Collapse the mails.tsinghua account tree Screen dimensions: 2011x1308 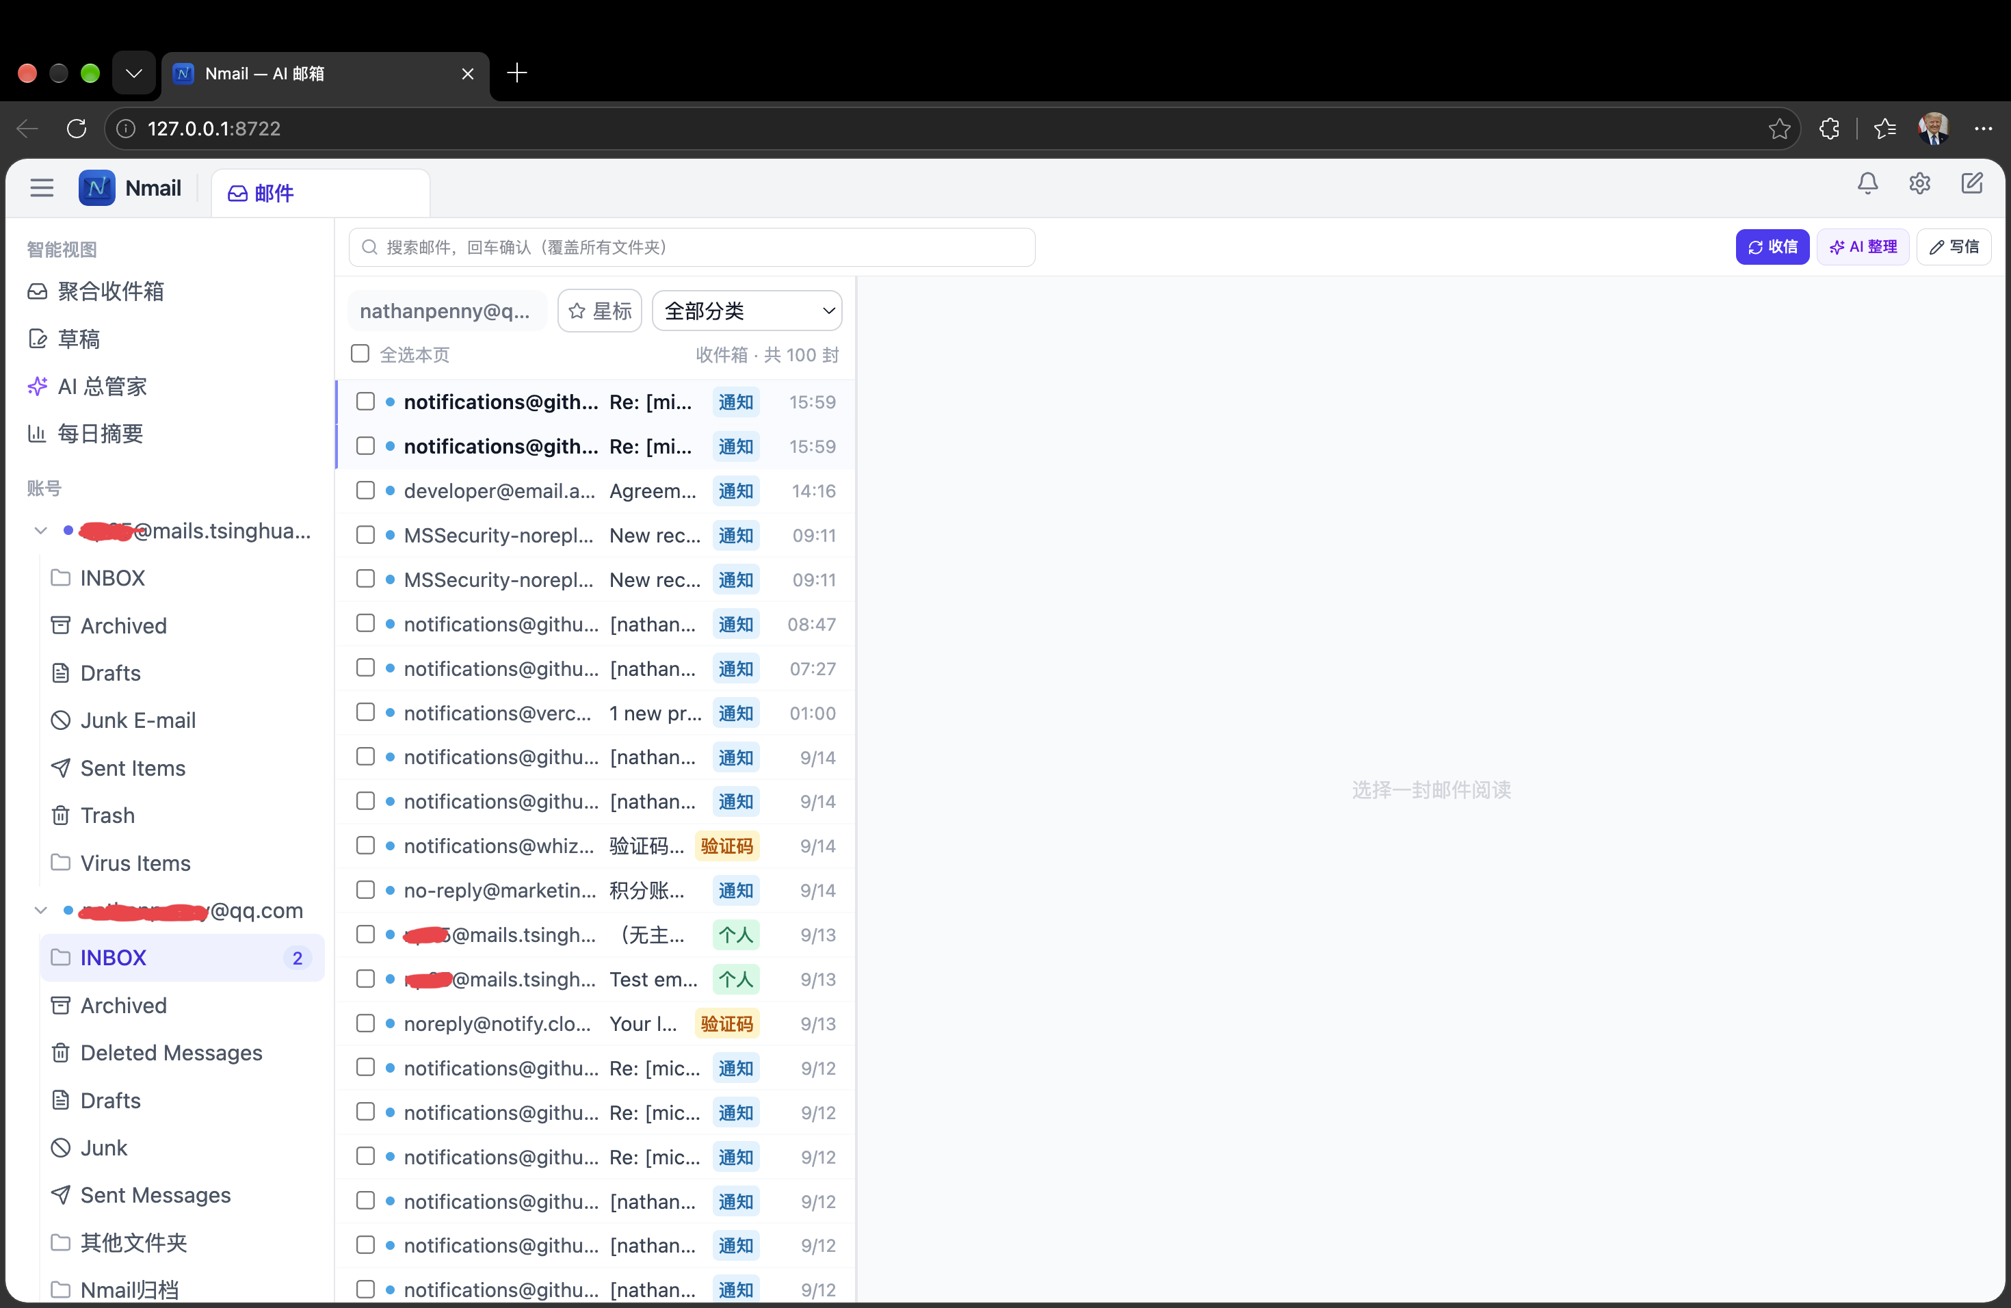pyautogui.click(x=40, y=531)
